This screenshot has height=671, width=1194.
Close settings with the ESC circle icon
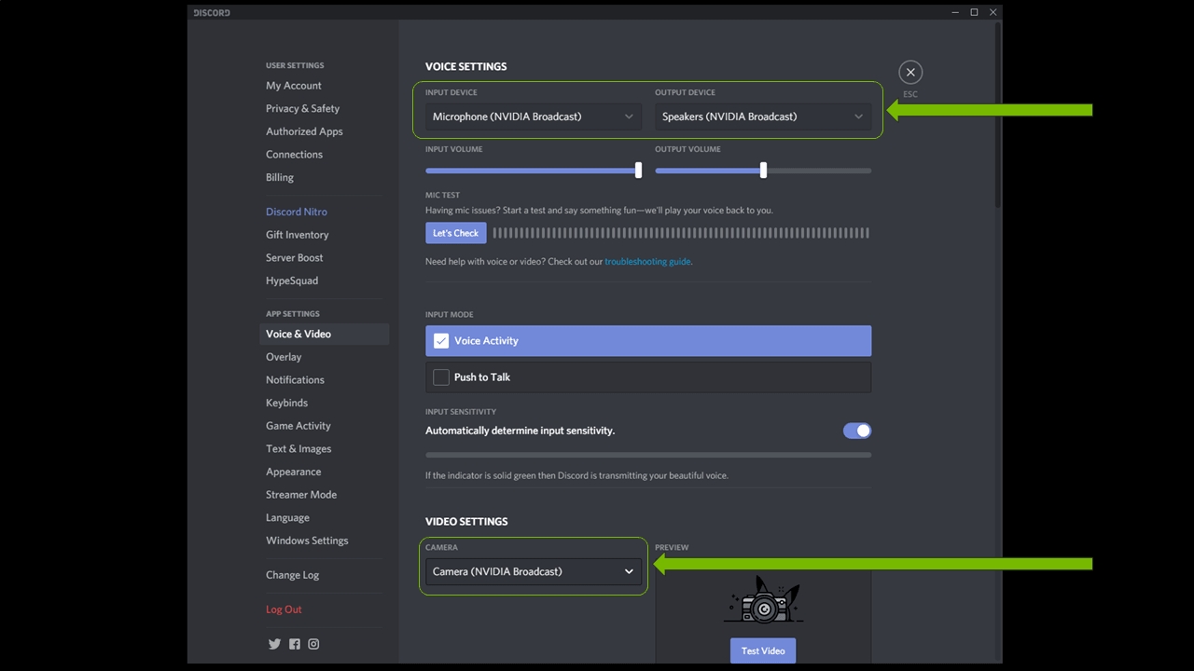click(x=910, y=73)
